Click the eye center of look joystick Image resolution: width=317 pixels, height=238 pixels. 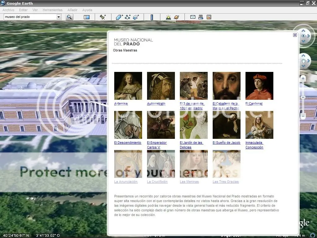303,36
